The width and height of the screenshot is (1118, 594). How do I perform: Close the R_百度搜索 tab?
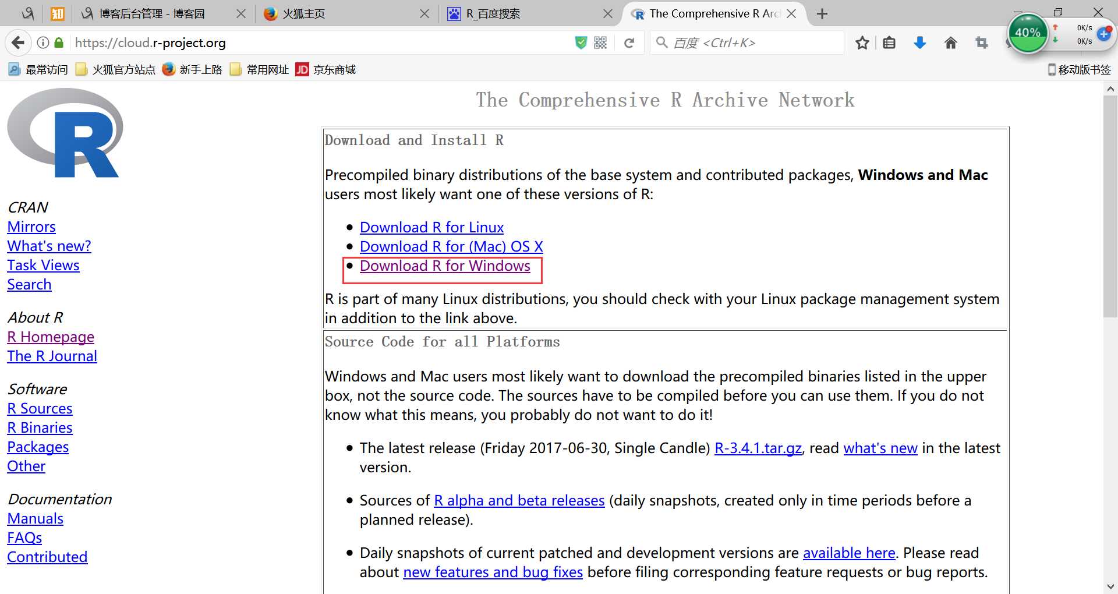point(607,13)
